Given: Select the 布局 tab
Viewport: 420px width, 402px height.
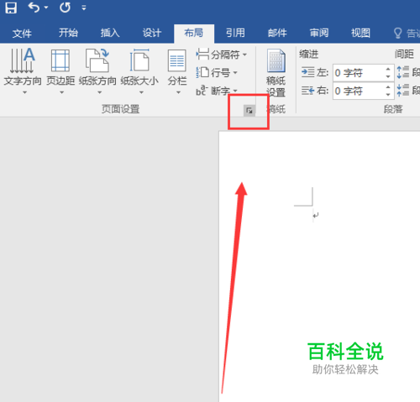Looking at the screenshot, I should pyautogui.click(x=194, y=33).
